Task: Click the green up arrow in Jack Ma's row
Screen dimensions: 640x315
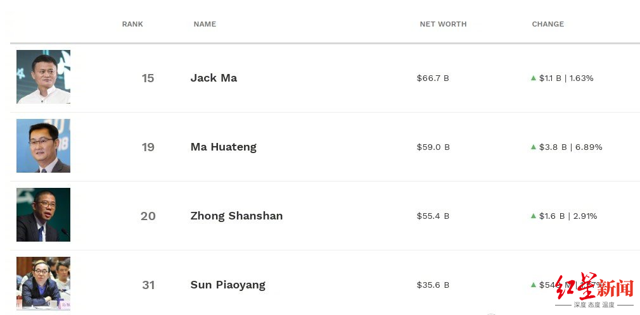Action: (534, 78)
